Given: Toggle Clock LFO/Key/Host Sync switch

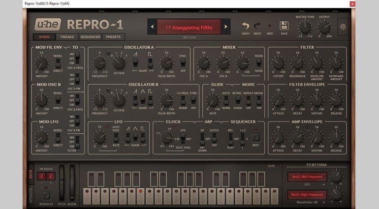Looking at the screenshot, I should pyautogui.click(x=183, y=139).
